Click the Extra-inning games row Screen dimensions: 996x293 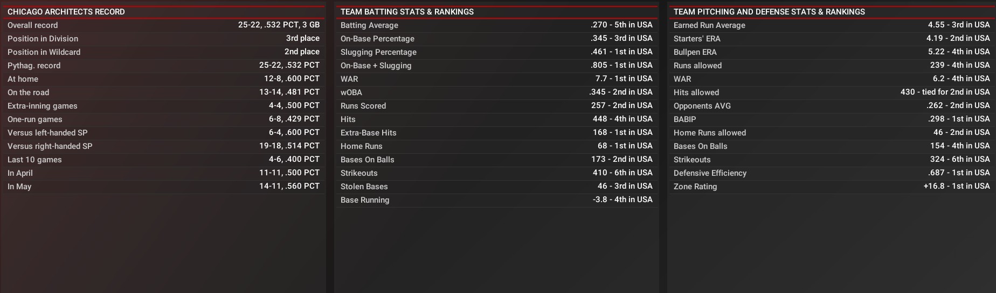tap(163, 106)
